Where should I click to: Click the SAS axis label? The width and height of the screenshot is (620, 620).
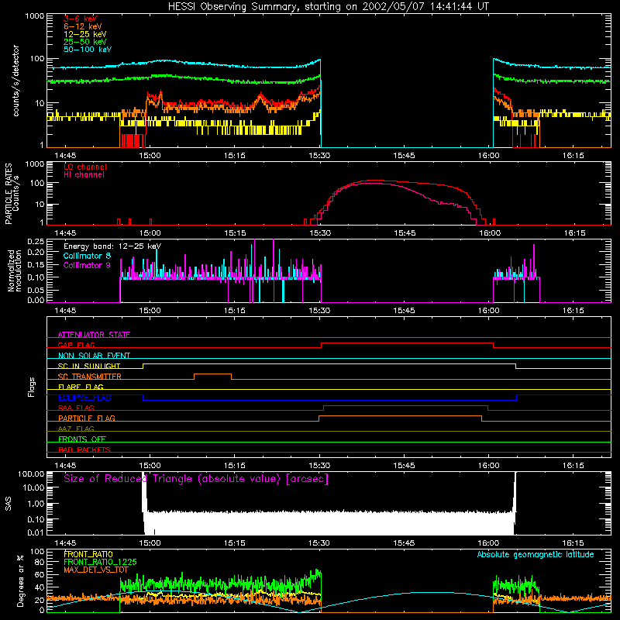(x=9, y=504)
